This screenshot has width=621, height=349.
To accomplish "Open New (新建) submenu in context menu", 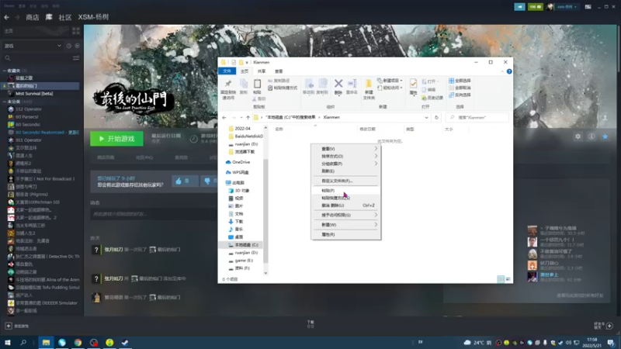I will (345, 225).
